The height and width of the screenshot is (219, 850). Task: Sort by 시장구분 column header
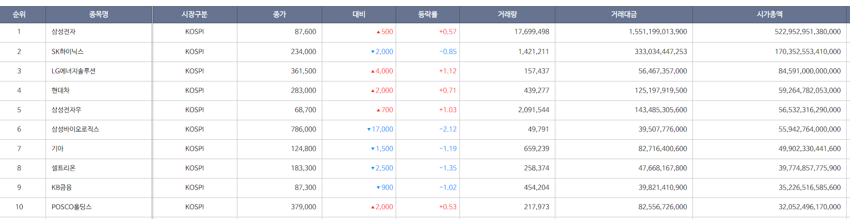[194, 14]
